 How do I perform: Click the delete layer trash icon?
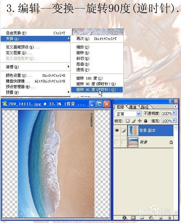(x=169, y=218)
